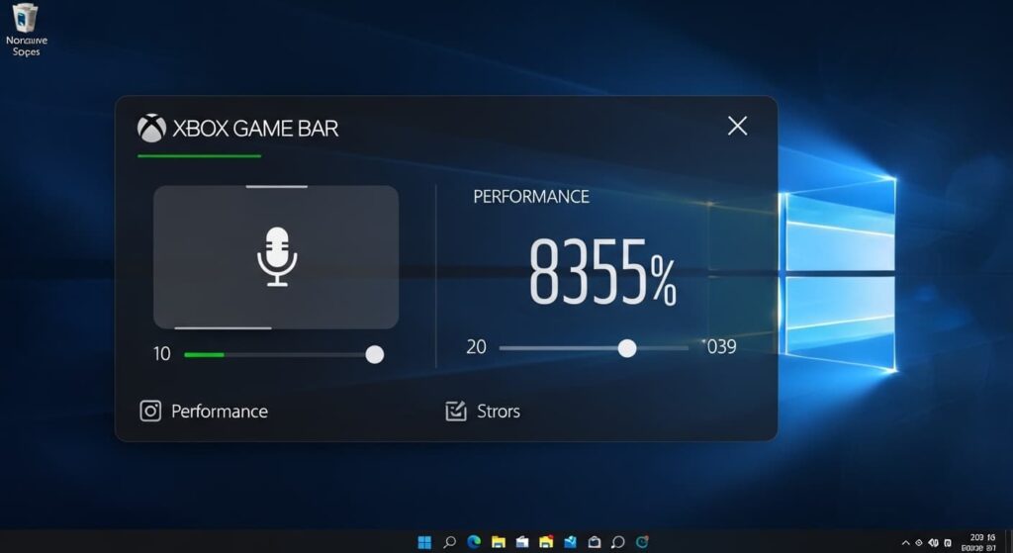Viewport: 1013px width, 553px height.
Task: Open Microsoft Store bag icon in taskbar
Action: (x=595, y=542)
